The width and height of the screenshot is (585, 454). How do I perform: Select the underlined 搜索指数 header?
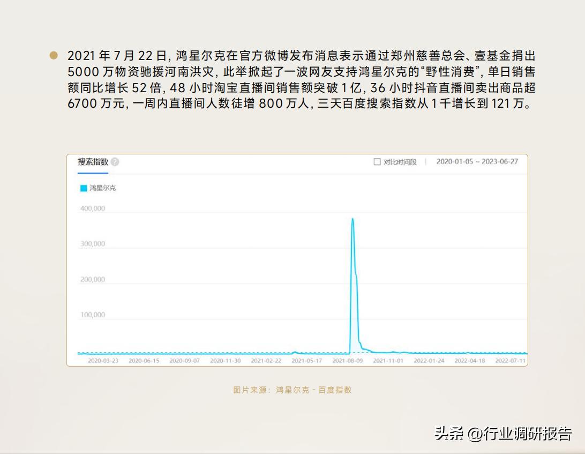tap(93, 162)
